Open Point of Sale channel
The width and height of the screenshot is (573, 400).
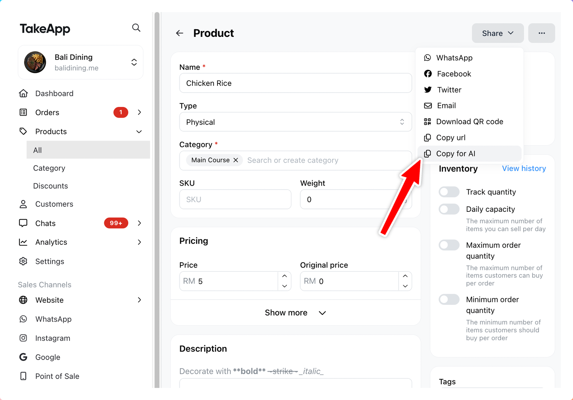57,376
